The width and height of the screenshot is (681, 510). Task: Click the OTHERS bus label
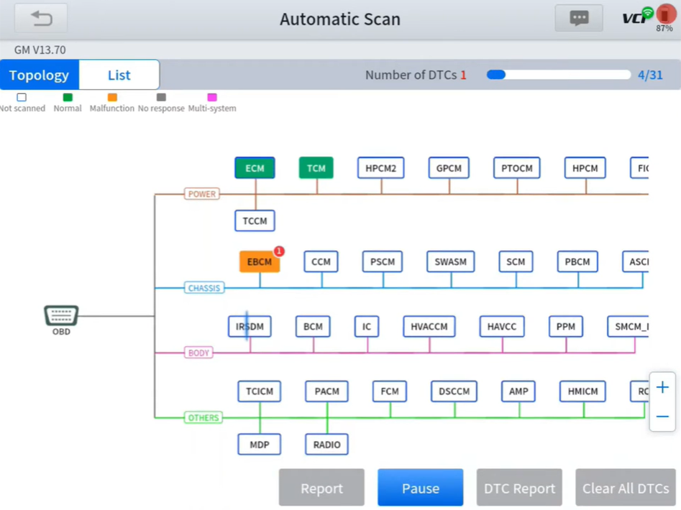(204, 417)
